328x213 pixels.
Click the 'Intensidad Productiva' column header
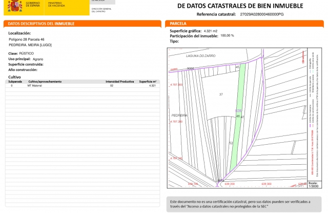tap(119, 82)
